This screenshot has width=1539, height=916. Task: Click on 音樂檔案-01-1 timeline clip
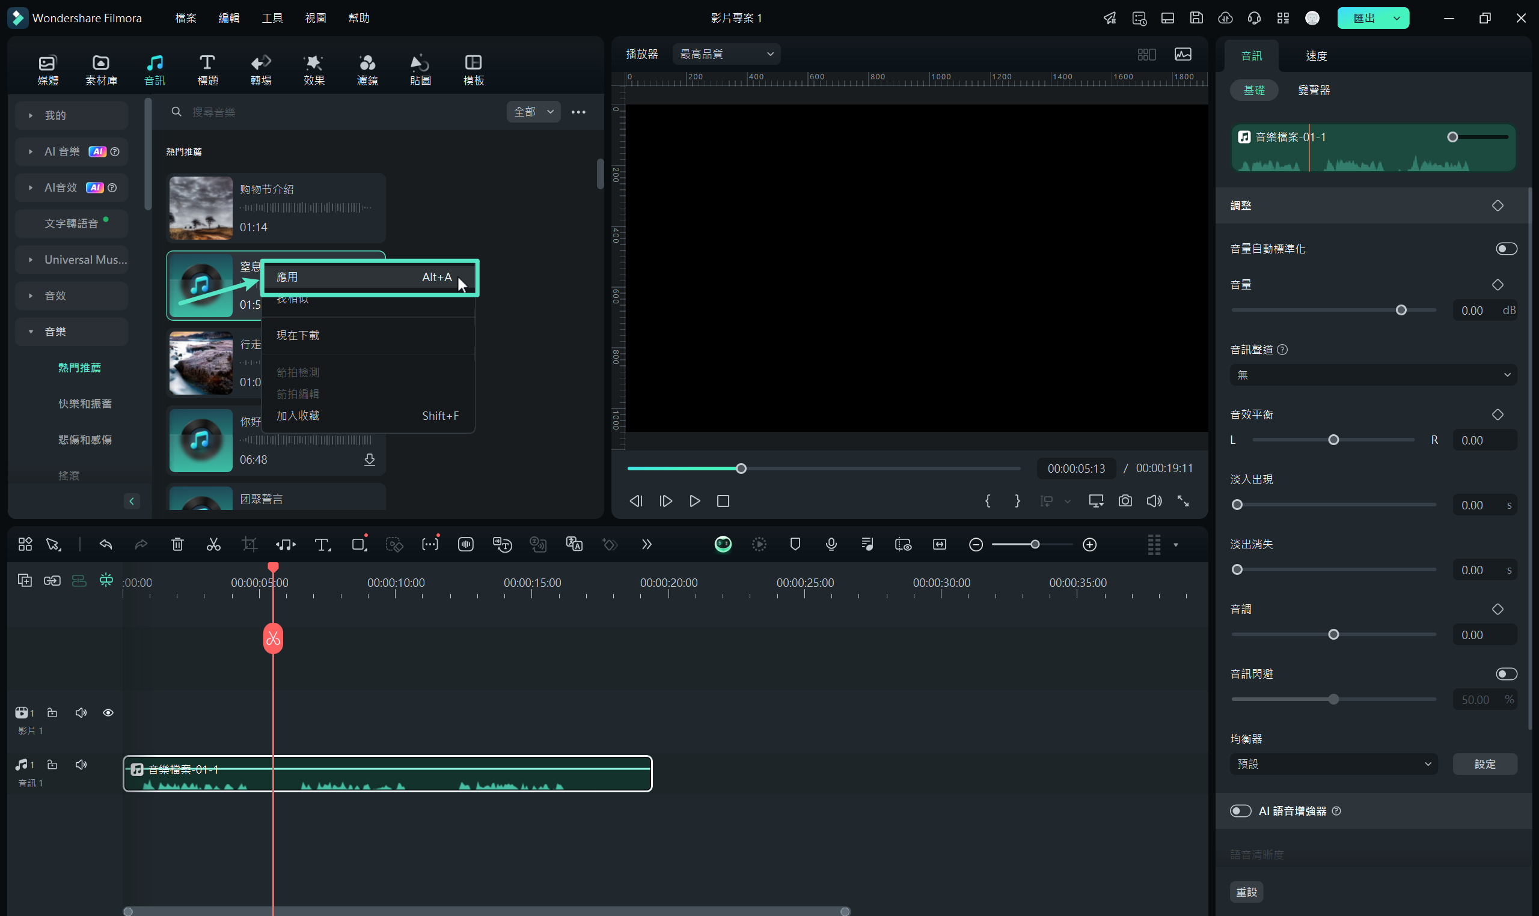point(388,773)
